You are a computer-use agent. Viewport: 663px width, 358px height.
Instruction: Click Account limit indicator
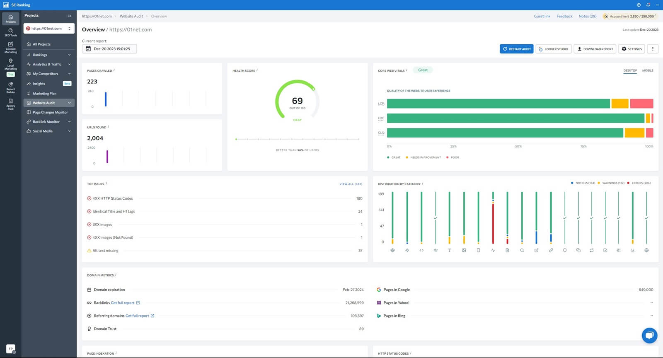(630, 16)
